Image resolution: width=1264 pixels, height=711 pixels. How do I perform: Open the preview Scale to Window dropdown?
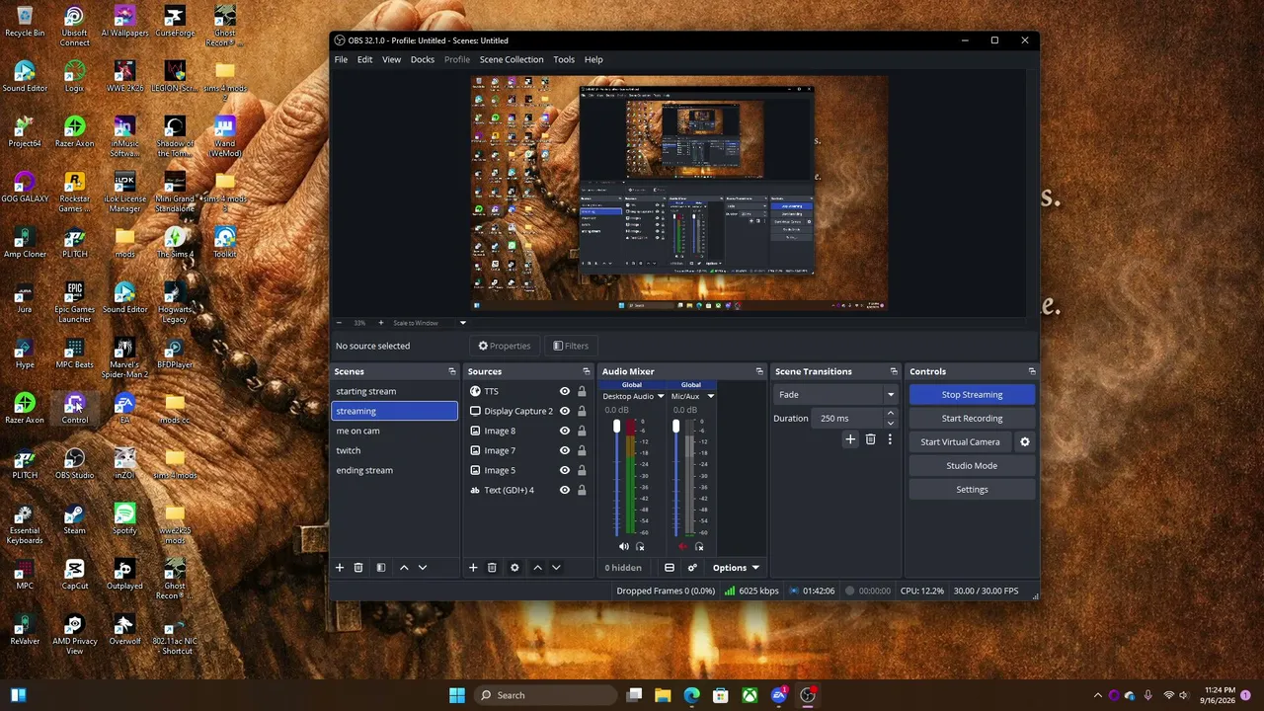462,323
